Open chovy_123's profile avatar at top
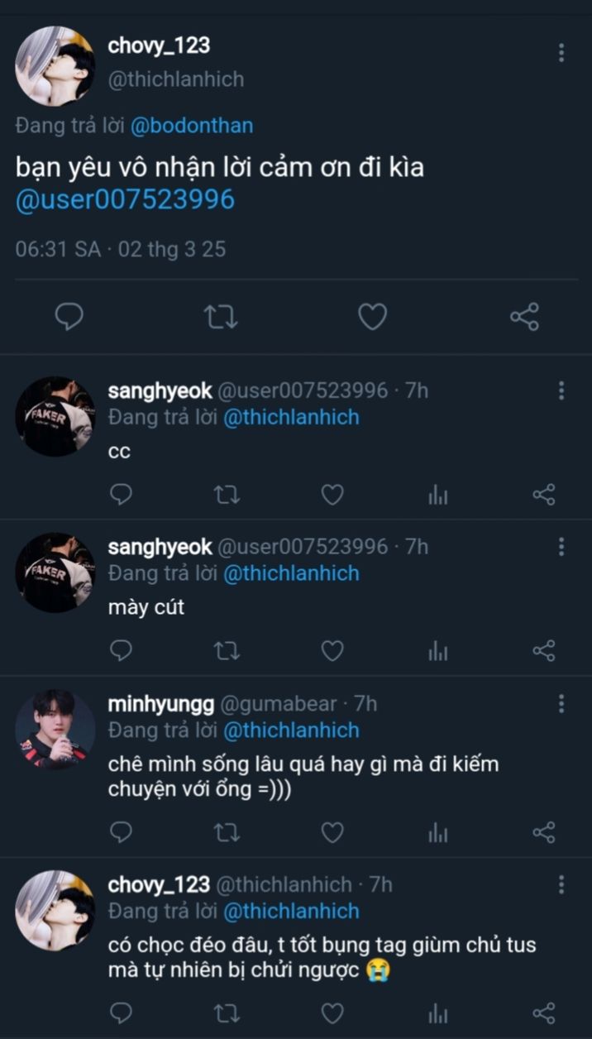 coord(55,66)
